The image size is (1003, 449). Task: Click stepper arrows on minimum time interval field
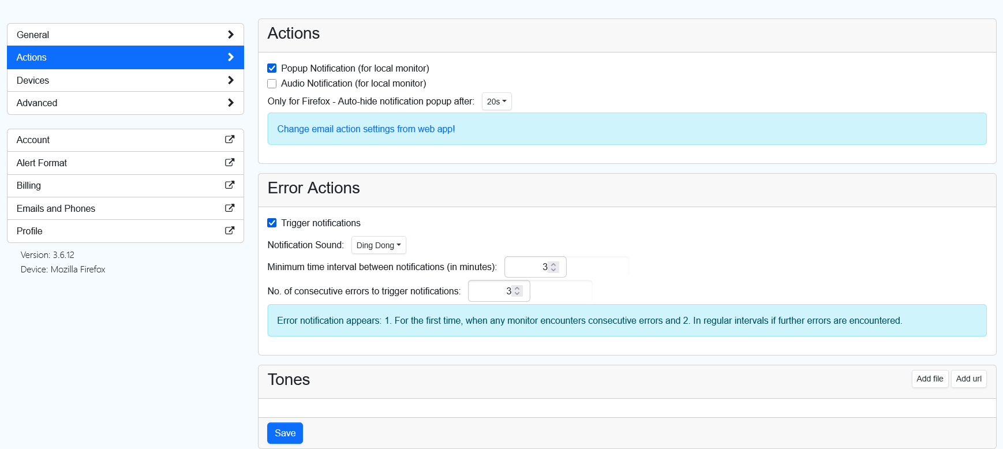(x=553, y=267)
